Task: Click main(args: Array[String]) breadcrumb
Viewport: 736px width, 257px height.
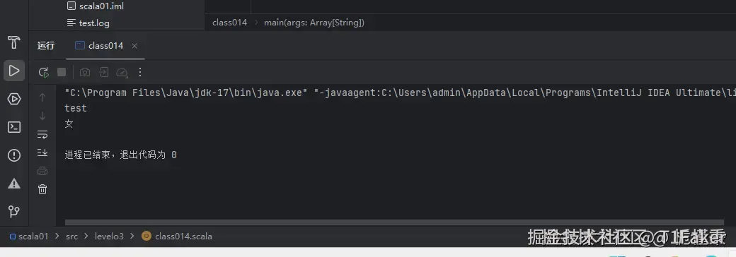Action: click(314, 23)
